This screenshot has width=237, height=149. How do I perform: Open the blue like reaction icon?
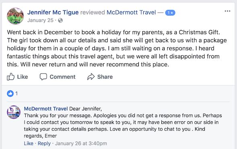[x=10, y=94]
